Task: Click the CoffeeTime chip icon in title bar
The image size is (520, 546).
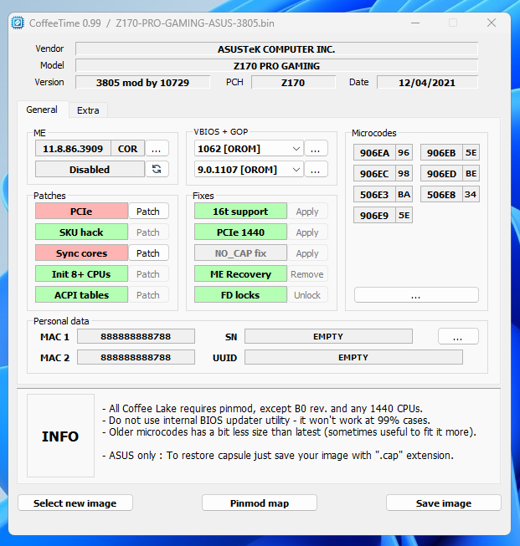Action: point(18,23)
